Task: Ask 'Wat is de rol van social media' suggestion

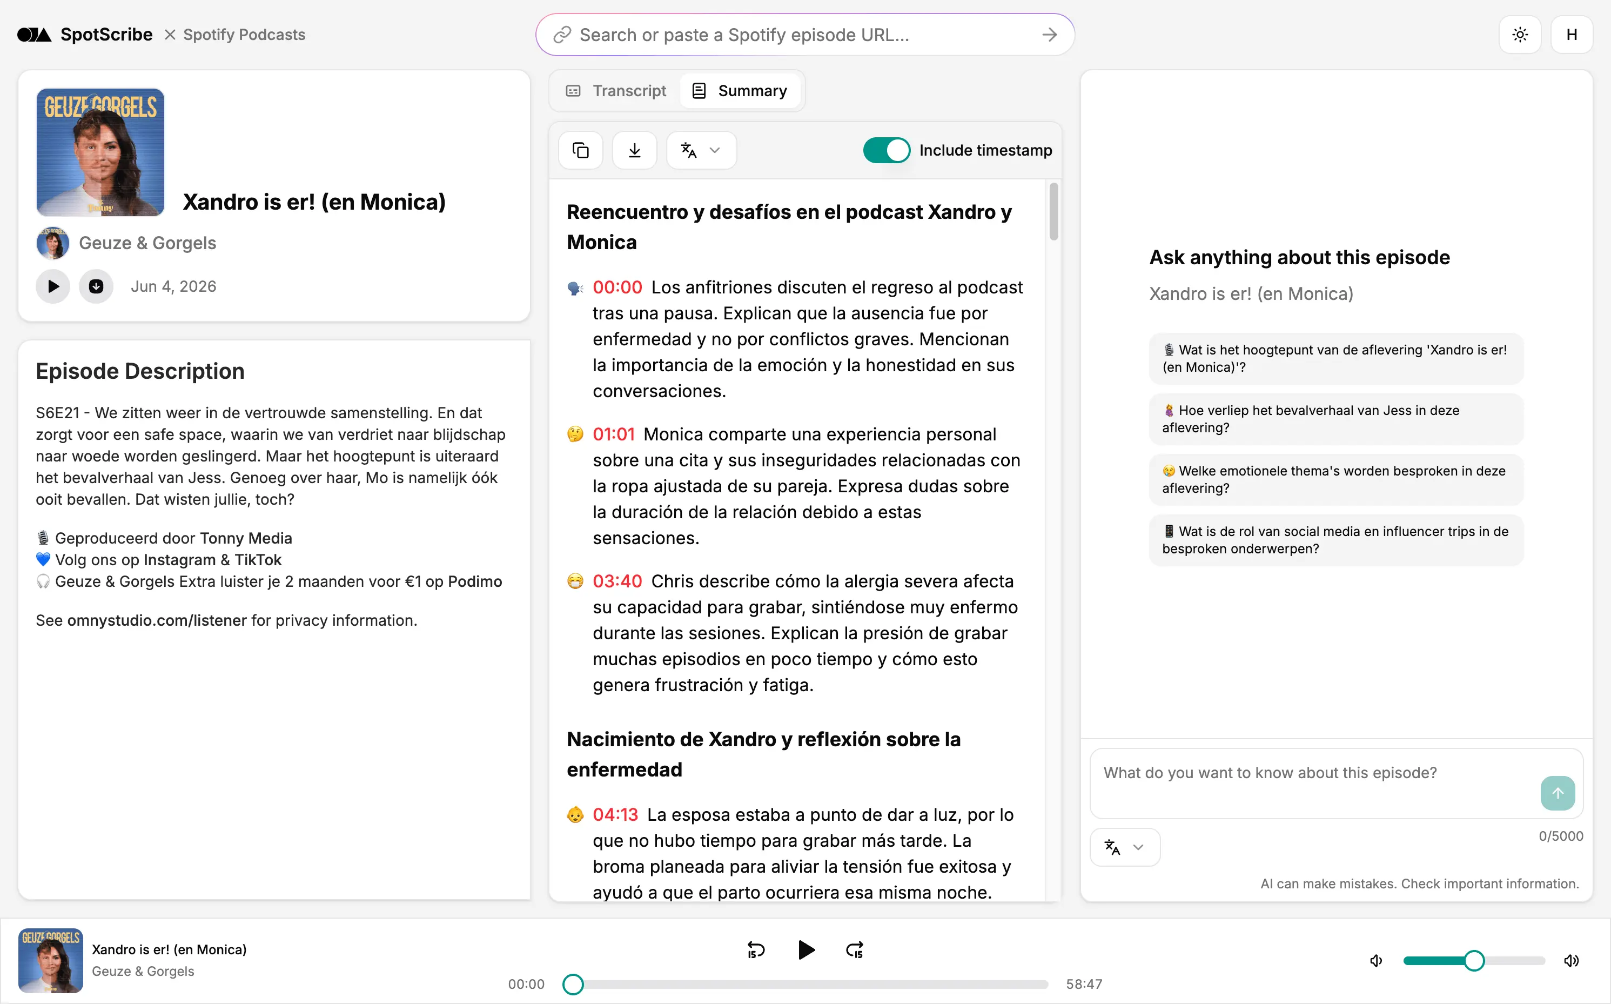Action: (x=1336, y=540)
